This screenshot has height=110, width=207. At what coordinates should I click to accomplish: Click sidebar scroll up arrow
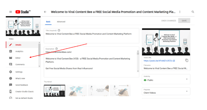point(39,43)
